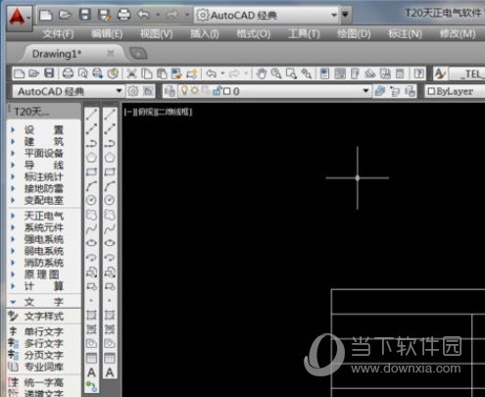
Task: Expand the 变配电室 menu
Action: (44, 200)
